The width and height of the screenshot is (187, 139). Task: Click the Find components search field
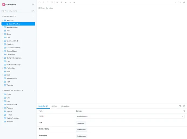18,11
